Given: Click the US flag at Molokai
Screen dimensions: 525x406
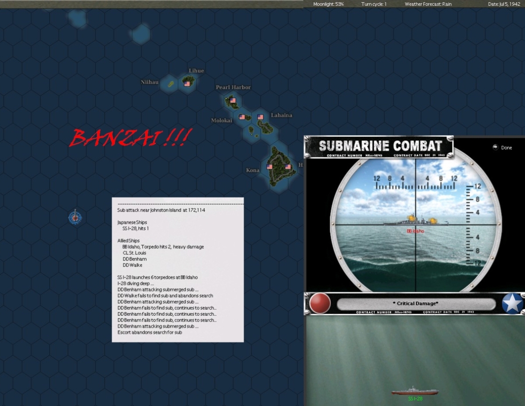Looking at the screenshot, I should tap(242, 117).
